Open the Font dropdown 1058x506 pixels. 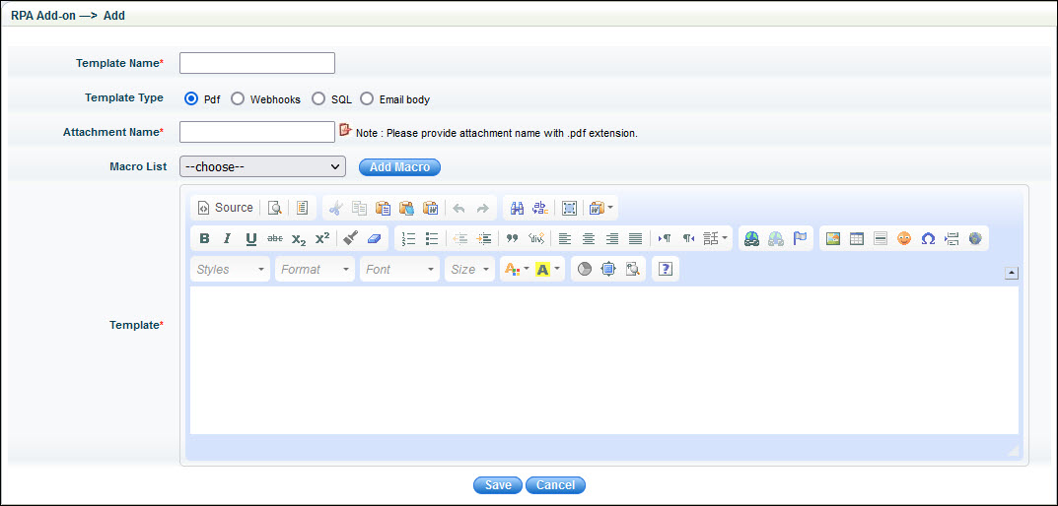pos(399,269)
